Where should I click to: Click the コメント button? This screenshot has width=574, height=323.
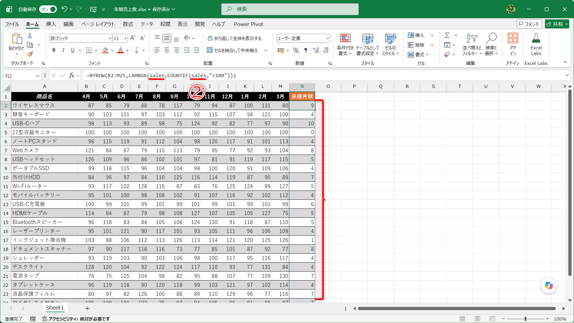tap(529, 24)
